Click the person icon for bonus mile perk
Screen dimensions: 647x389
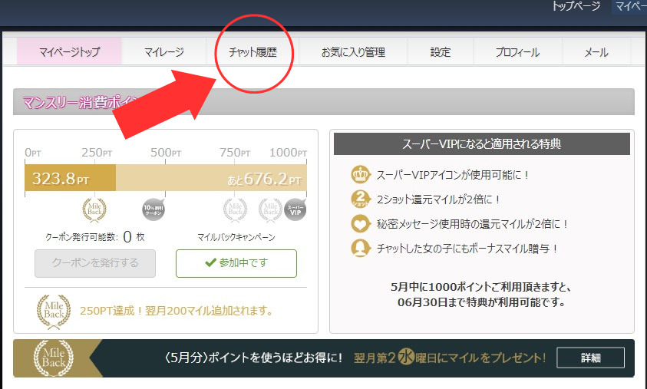click(358, 248)
